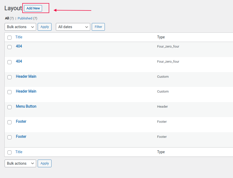Select the All (7) view

pos(9,18)
